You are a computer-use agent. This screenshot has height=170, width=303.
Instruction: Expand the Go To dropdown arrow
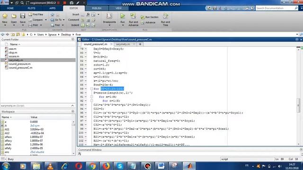click(63, 20)
